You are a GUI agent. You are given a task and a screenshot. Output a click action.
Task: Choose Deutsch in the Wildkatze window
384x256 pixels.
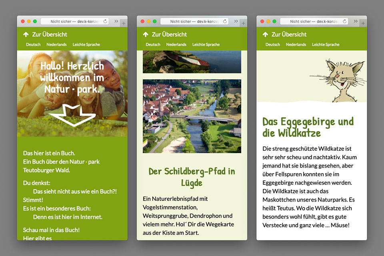[272, 44]
